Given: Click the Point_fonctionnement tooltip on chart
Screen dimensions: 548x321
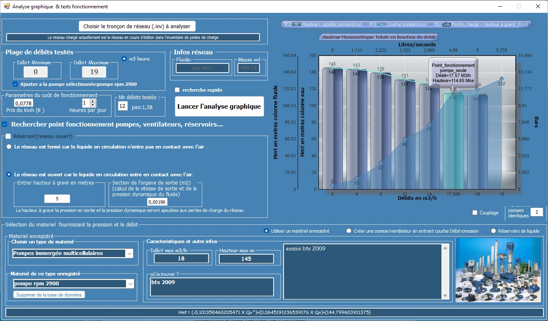Looking at the screenshot, I should pos(453,73).
